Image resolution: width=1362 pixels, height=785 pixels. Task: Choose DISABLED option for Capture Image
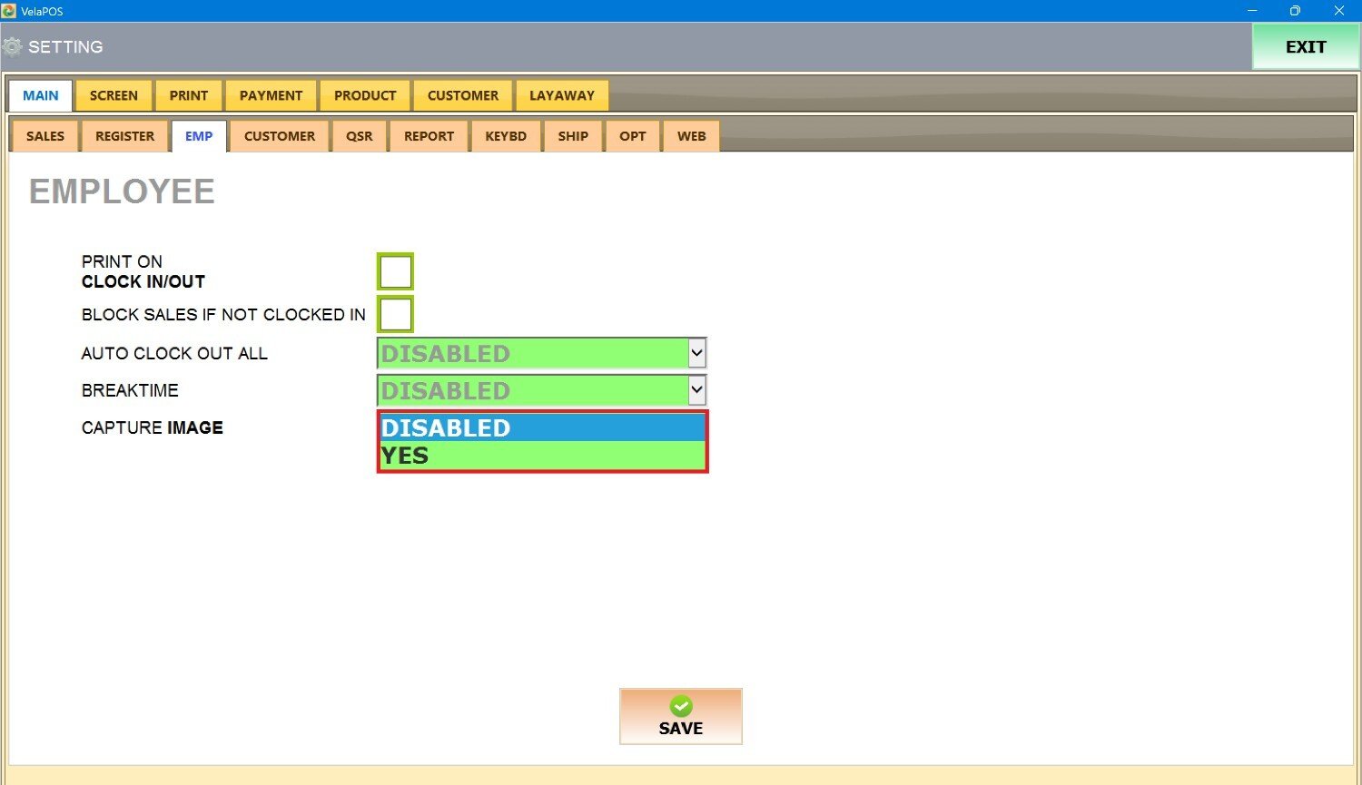[542, 427]
